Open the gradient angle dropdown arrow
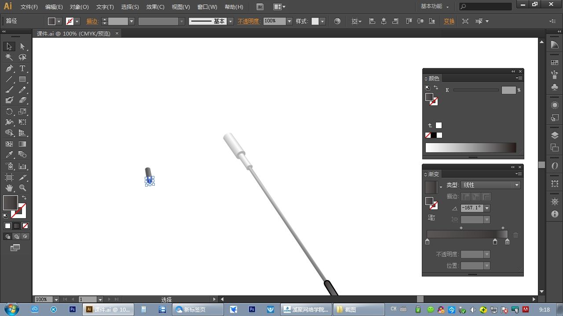This screenshot has width=563, height=316. pyautogui.click(x=487, y=208)
